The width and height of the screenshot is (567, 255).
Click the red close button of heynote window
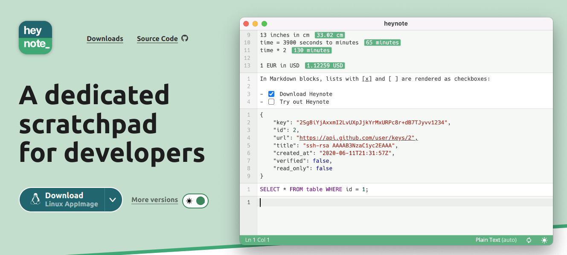(246, 23)
